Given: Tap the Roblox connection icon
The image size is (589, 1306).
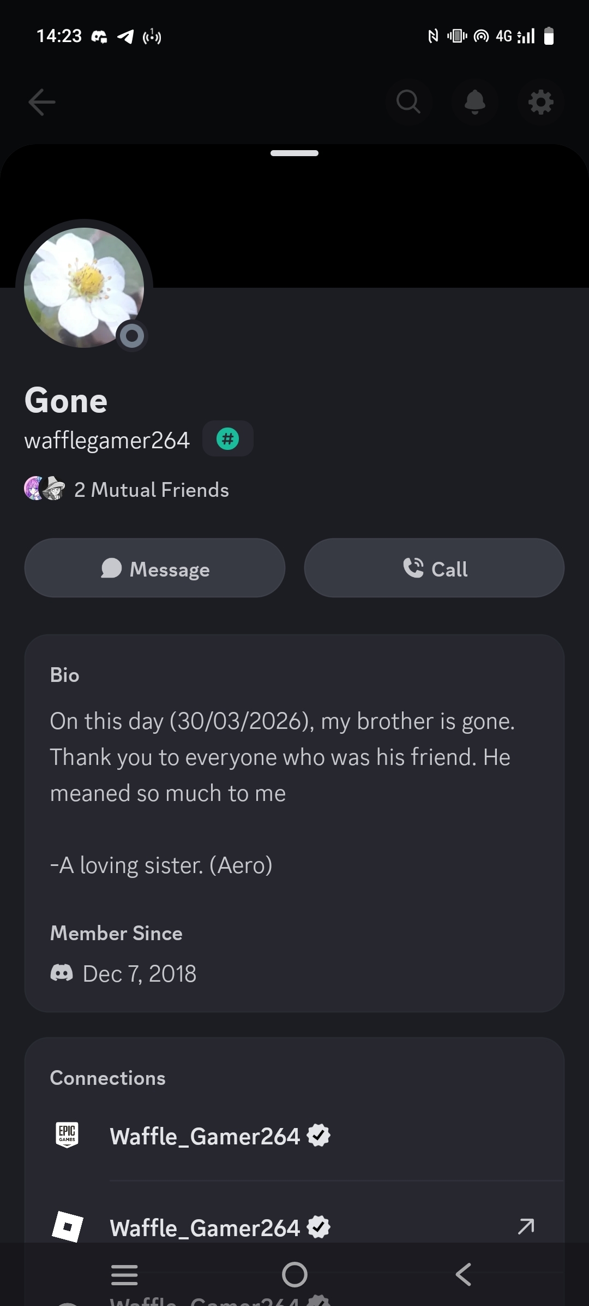Looking at the screenshot, I should pos(68,1226).
